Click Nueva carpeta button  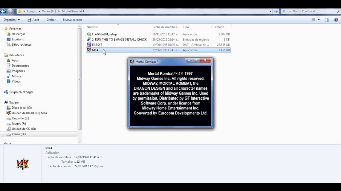tap(72, 20)
